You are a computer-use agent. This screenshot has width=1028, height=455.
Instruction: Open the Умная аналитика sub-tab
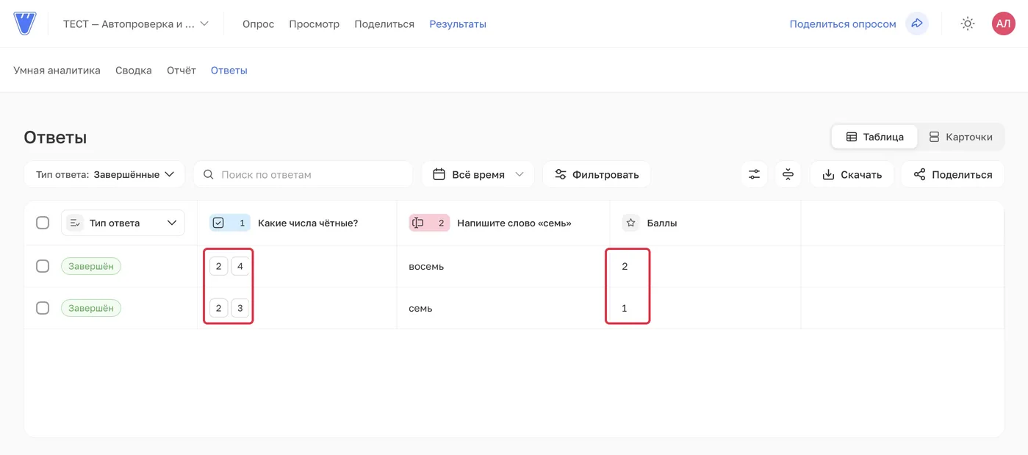point(57,71)
